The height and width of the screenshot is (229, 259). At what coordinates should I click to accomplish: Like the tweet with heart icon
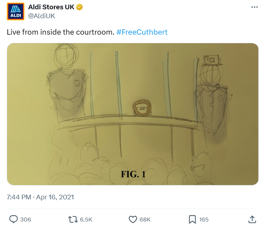tap(133, 219)
